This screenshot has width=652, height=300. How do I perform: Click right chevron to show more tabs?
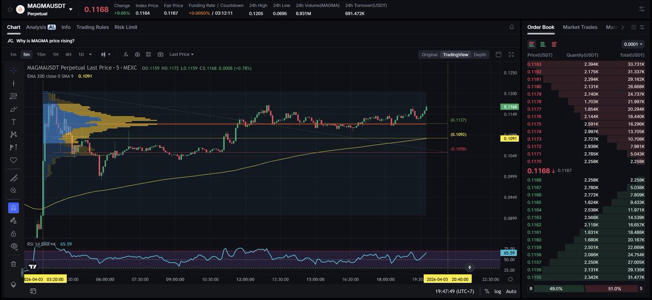622,27
